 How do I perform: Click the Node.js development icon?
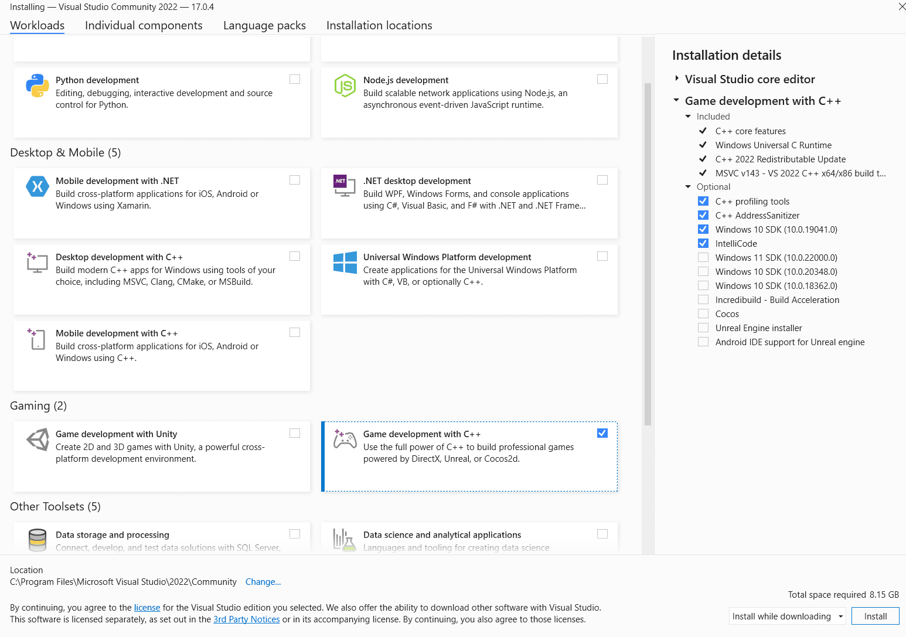pyautogui.click(x=345, y=86)
